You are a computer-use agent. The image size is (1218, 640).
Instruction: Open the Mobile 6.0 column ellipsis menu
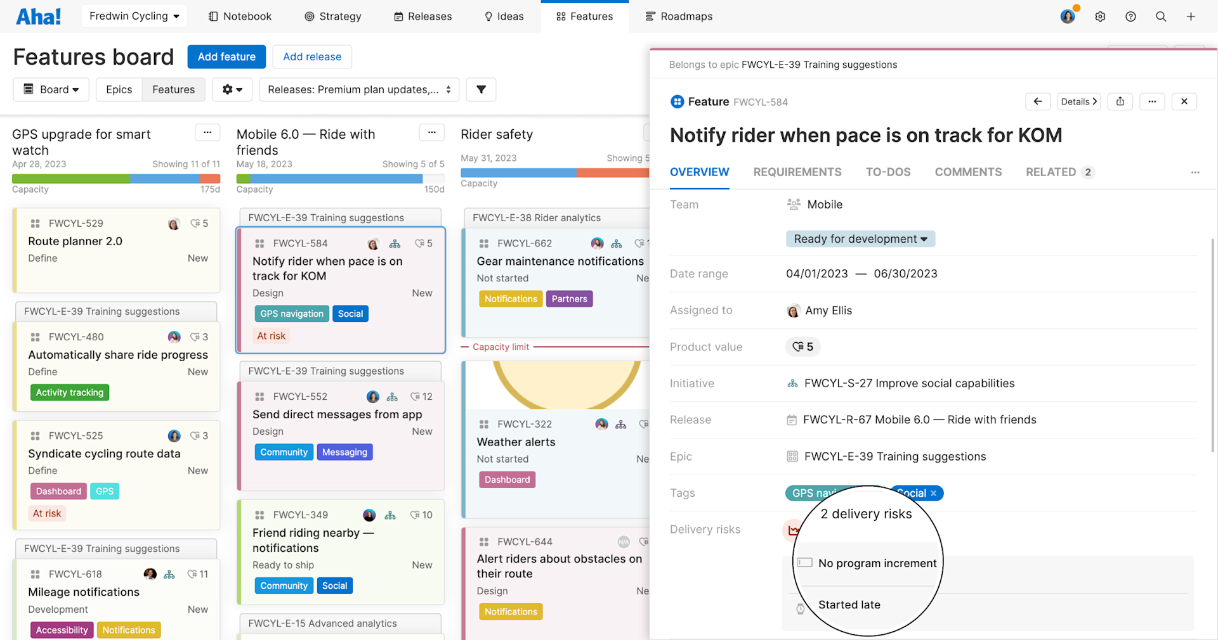[x=432, y=132]
